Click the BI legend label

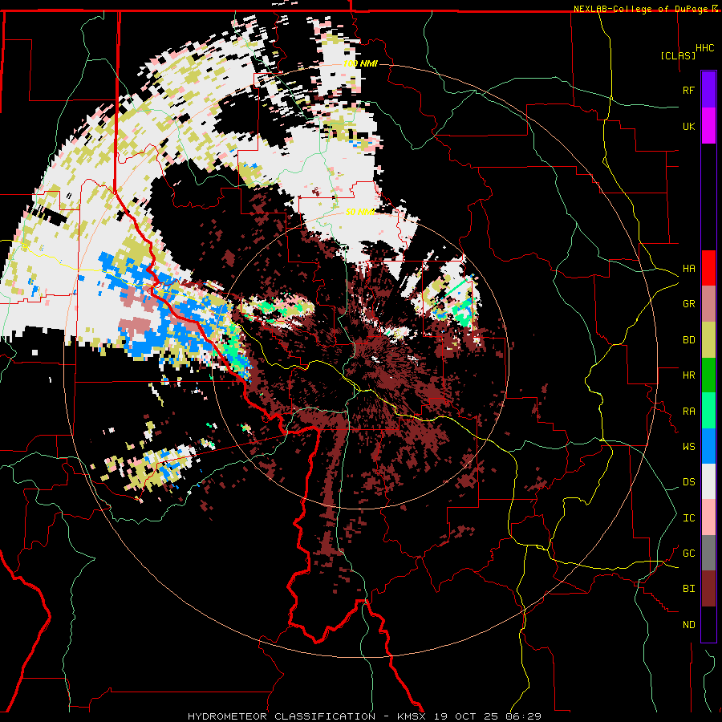pyautogui.click(x=688, y=589)
